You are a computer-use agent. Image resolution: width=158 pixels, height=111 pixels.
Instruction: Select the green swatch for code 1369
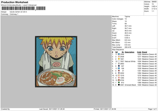click(119, 82)
